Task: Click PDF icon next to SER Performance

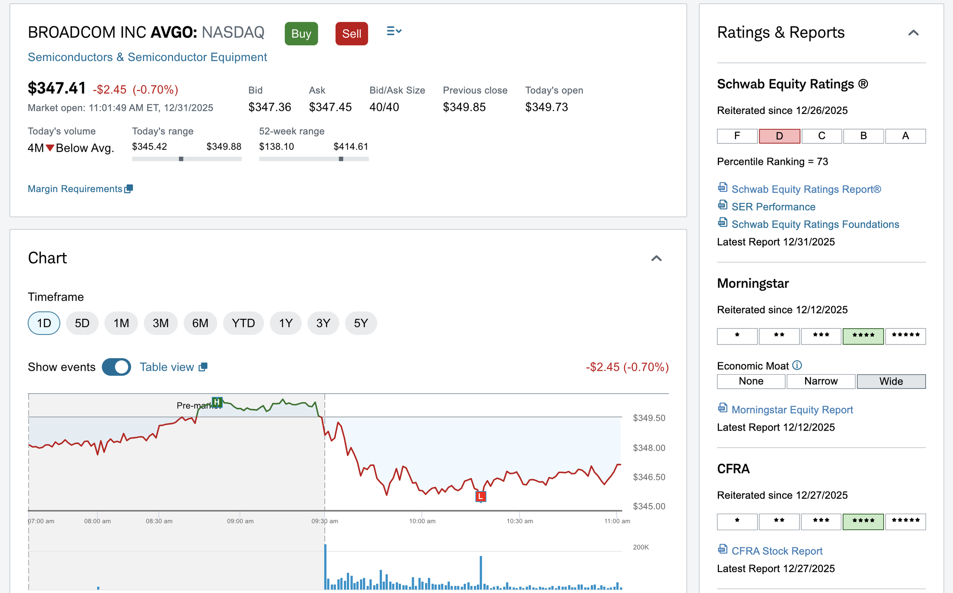Action: [x=722, y=205]
